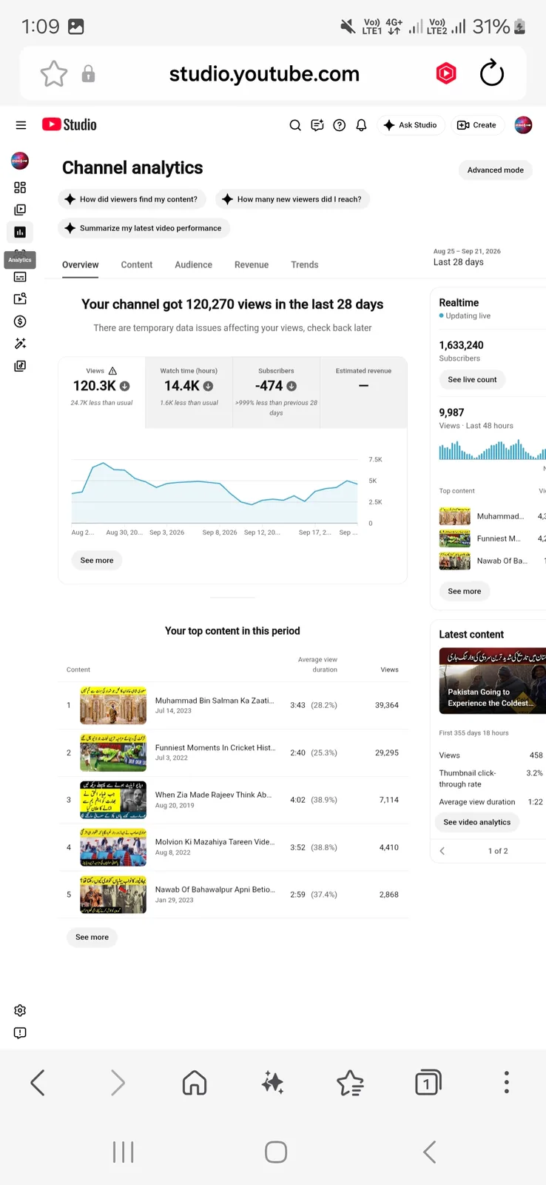Reload the page in browser
The image size is (546, 1185).
pyautogui.click(x=492, y=73)
